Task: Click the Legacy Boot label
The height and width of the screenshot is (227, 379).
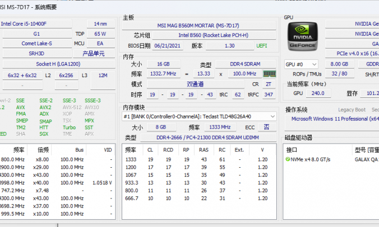Action: 352,110
